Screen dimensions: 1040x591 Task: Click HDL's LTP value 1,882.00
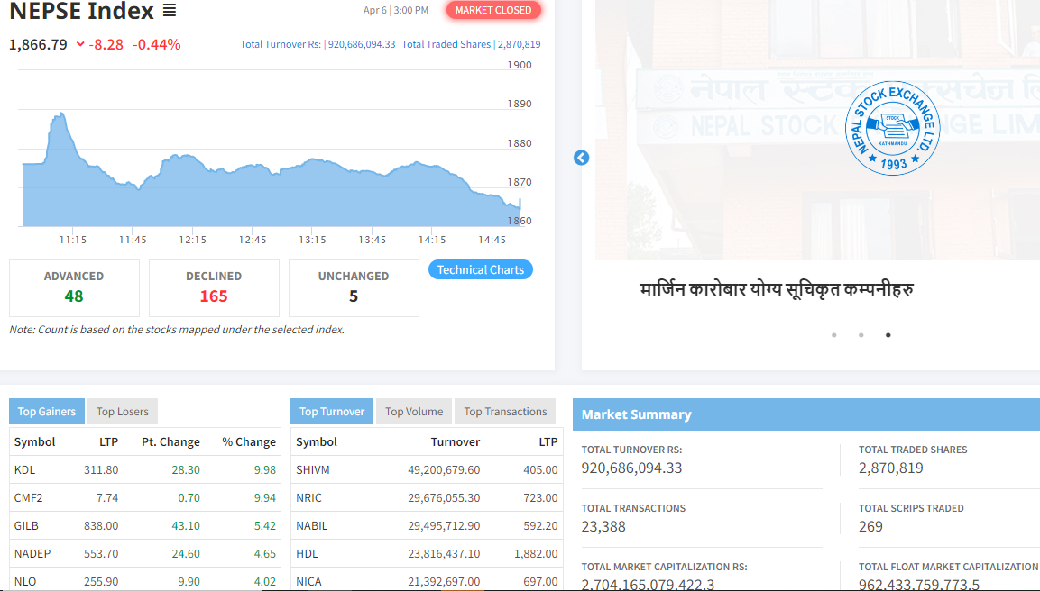(x=536, y=553)
